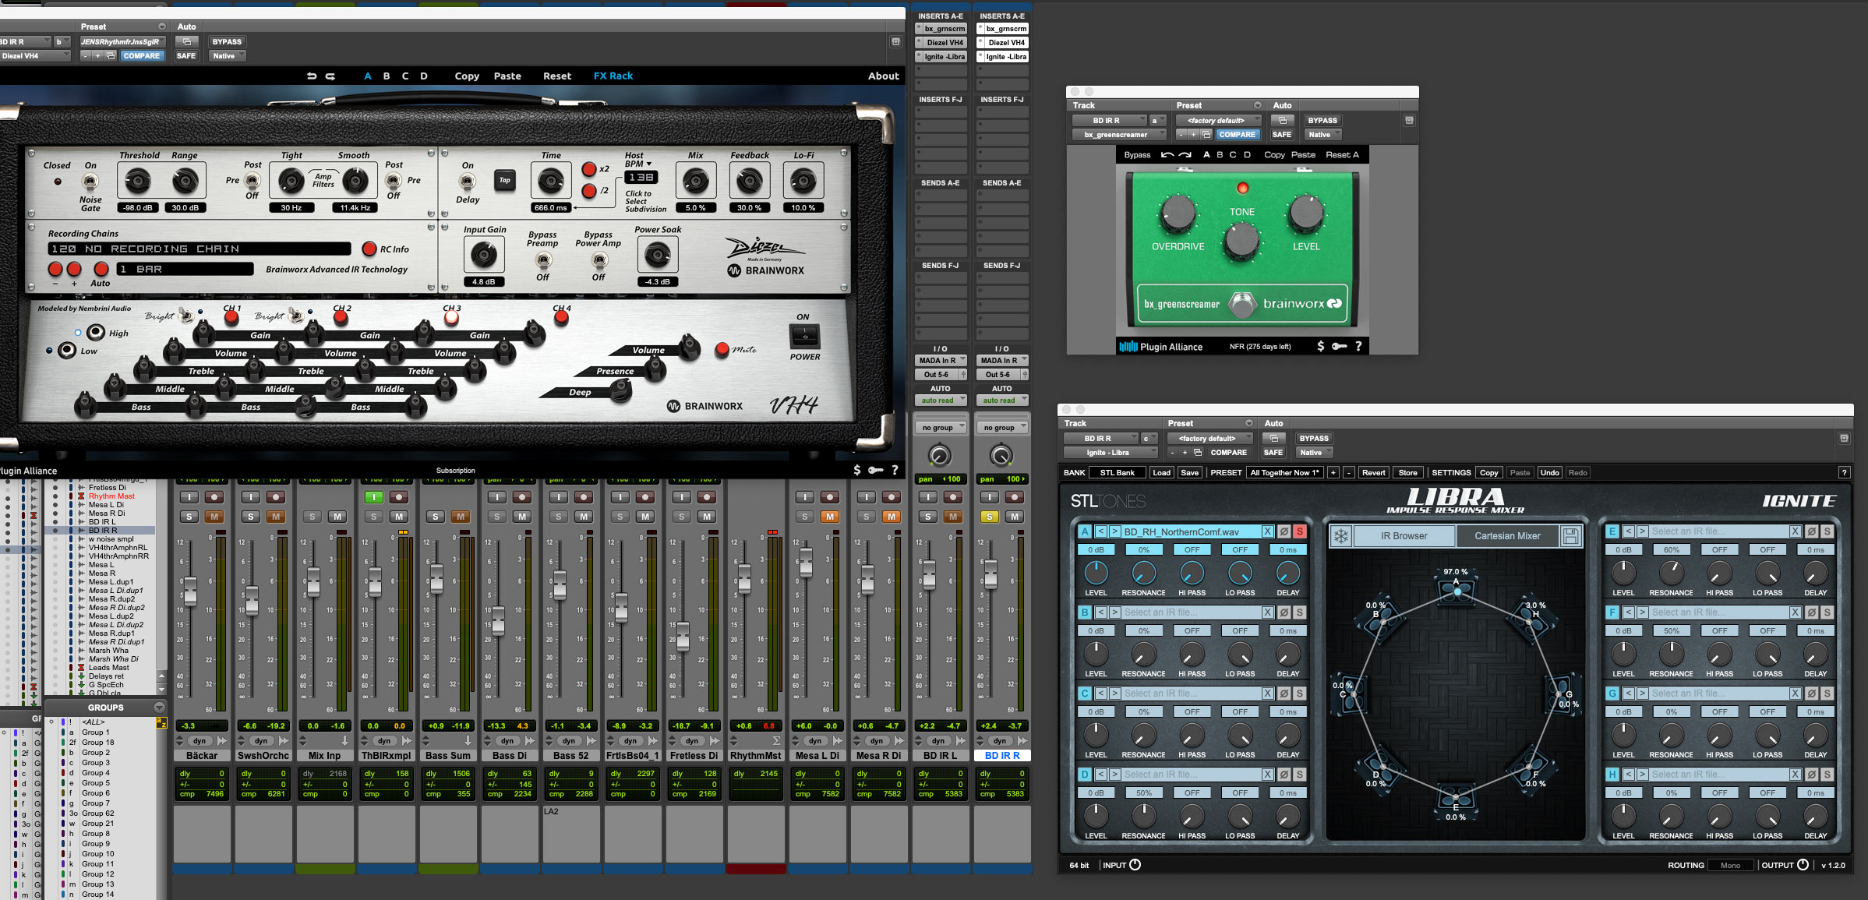Viewport: 1868px width, 900px height.
Task: Expand the GROUPS panel menu arrow
Action: click(159, 708)
